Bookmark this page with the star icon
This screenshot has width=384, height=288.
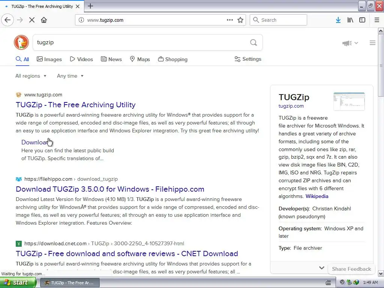coord(240,20)
